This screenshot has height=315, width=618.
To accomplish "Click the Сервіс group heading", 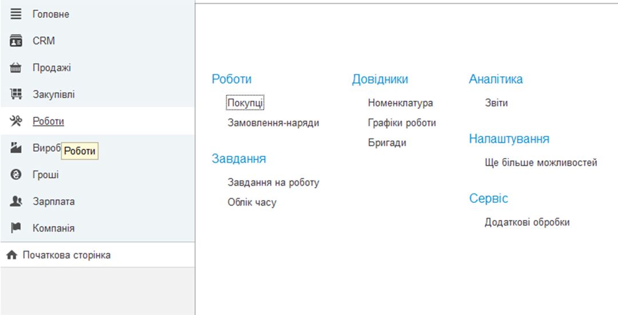I will click(x=488, y=198).
